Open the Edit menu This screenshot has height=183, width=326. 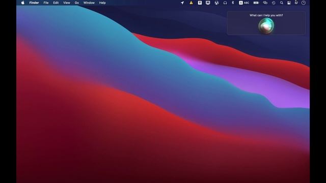[x=56, y=3]
